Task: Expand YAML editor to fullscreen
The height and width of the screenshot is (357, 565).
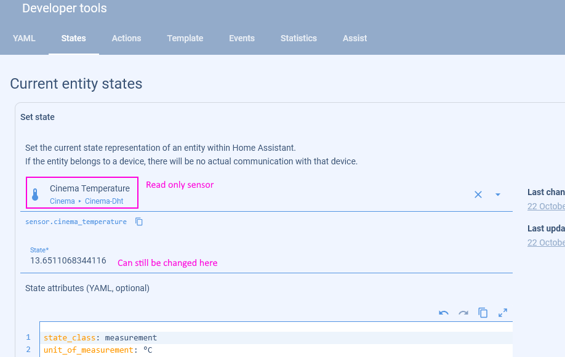Action: click(x=503, y=313)
